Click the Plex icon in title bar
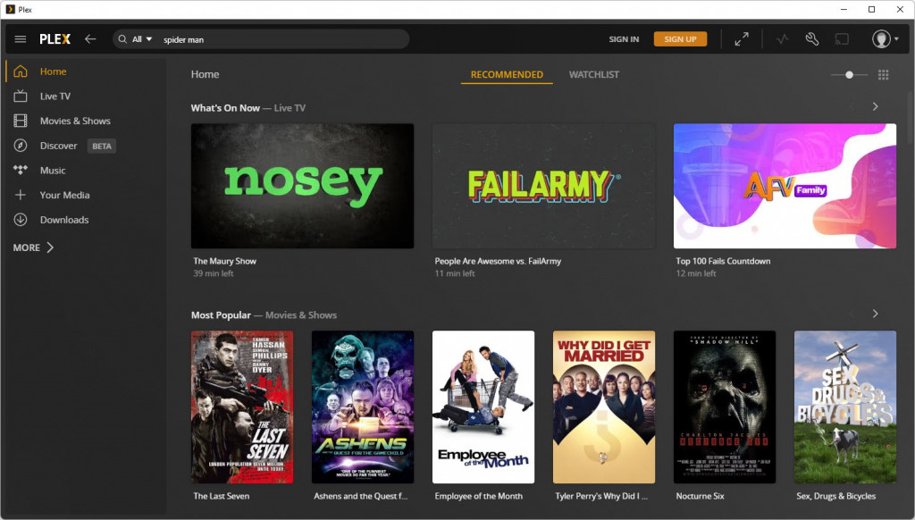Image resolution: width=915 pixels, height=520 pixels. pos(10,9)
